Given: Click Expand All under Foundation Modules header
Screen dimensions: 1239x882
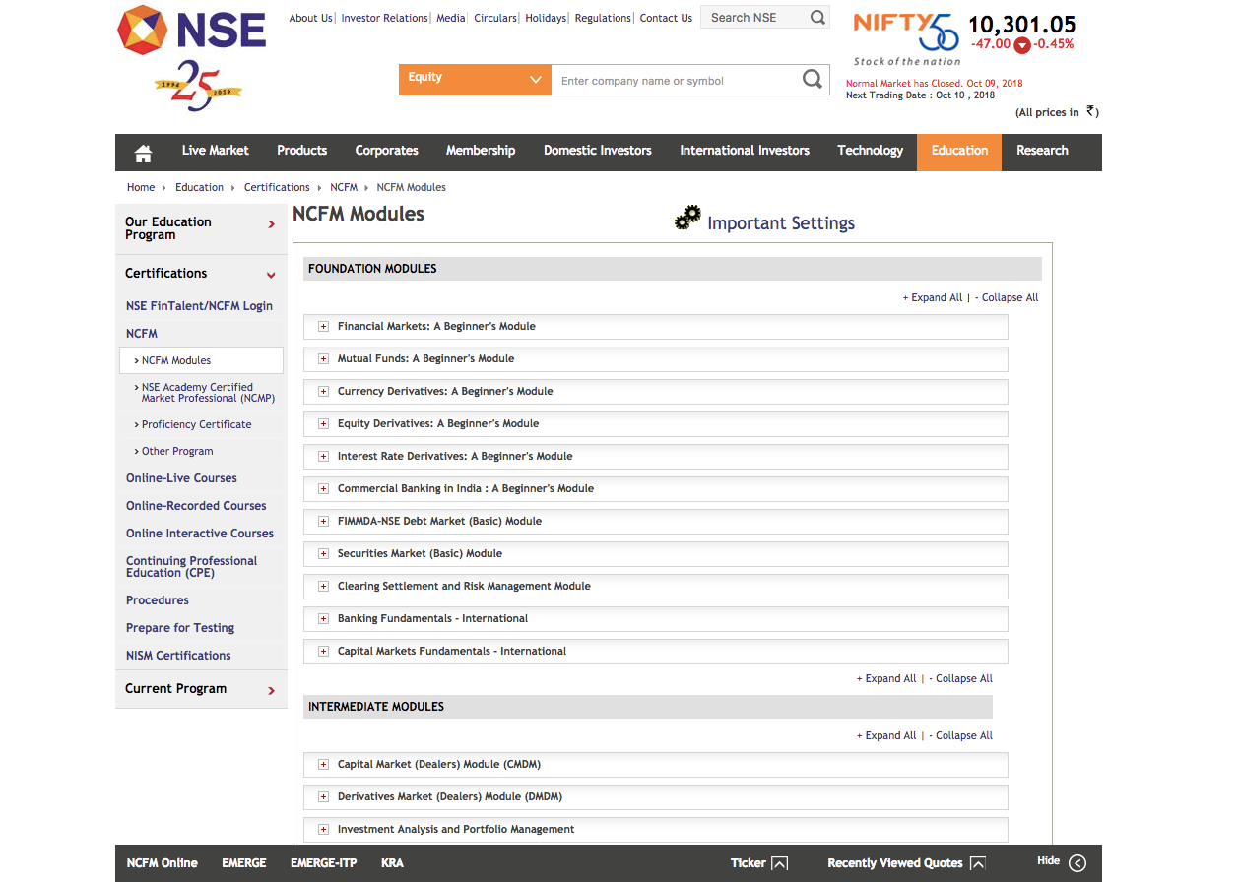Looking at the screenshot, I should tap(932, 297).
